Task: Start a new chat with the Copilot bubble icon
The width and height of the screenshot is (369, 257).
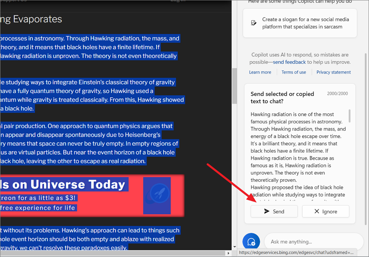Action: (x=251, y=241)
